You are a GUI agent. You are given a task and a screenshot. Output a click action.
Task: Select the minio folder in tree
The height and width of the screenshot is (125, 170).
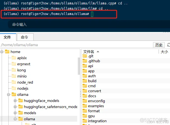point(22,76)
